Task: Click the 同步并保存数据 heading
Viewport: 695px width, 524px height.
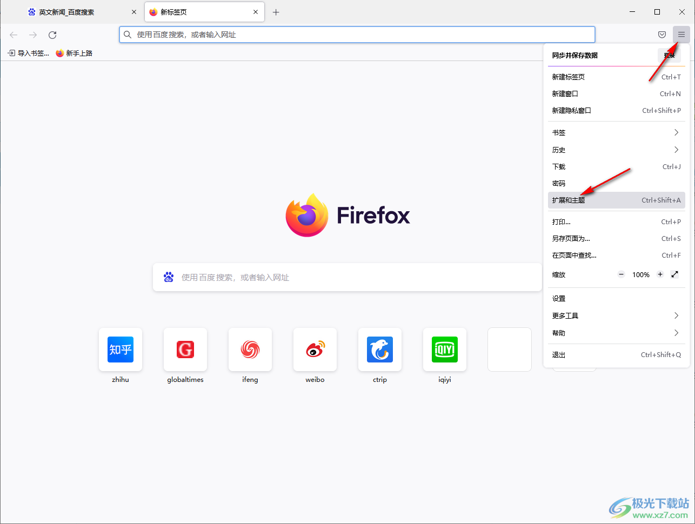Action: tap(575, 55)
